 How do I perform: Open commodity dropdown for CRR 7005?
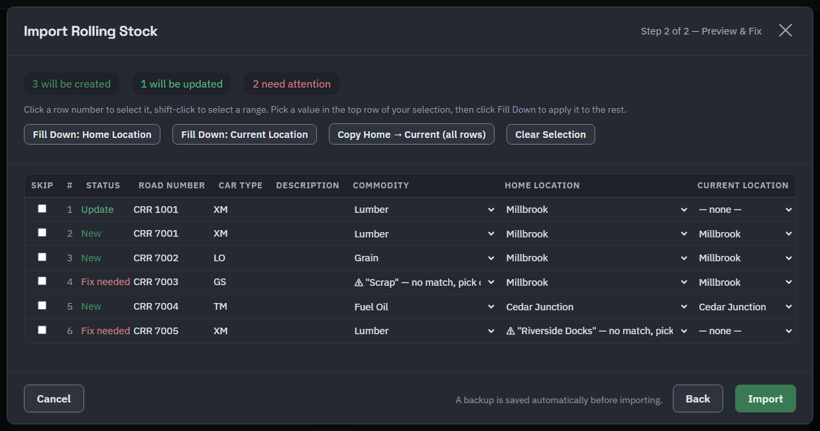[424, 331]
